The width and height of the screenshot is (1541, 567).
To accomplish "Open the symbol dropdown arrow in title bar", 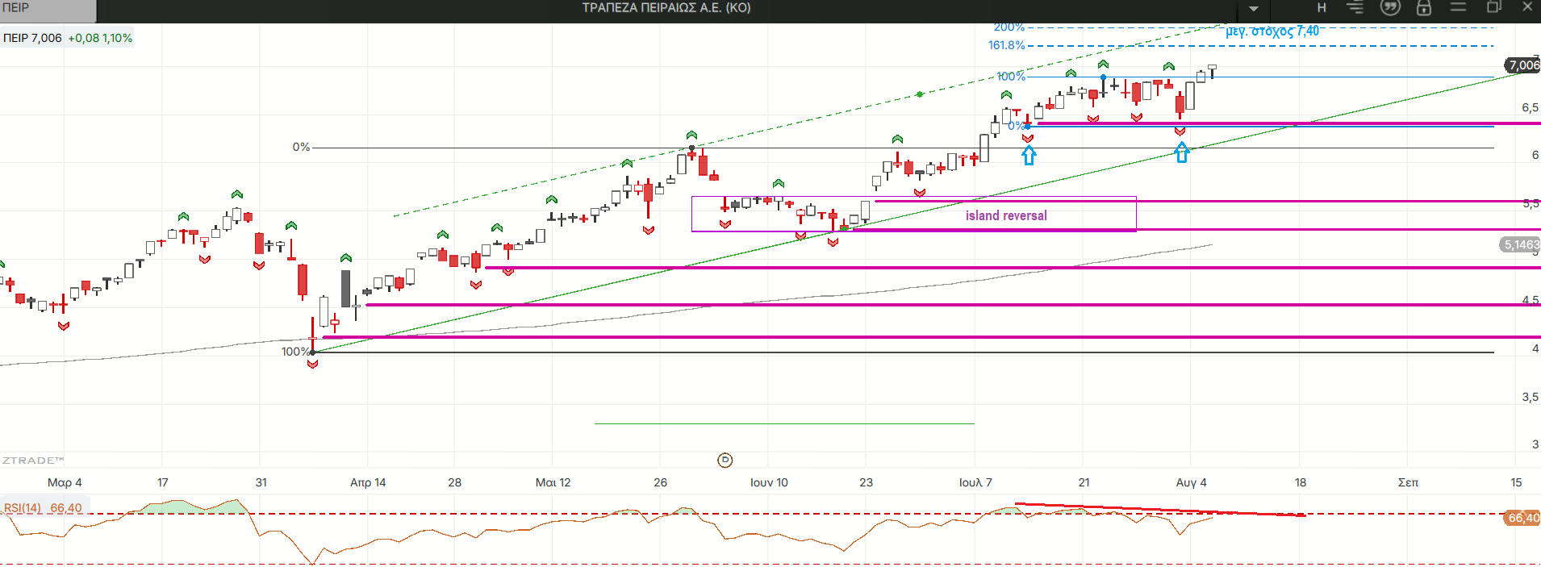I will point(1254,8).
